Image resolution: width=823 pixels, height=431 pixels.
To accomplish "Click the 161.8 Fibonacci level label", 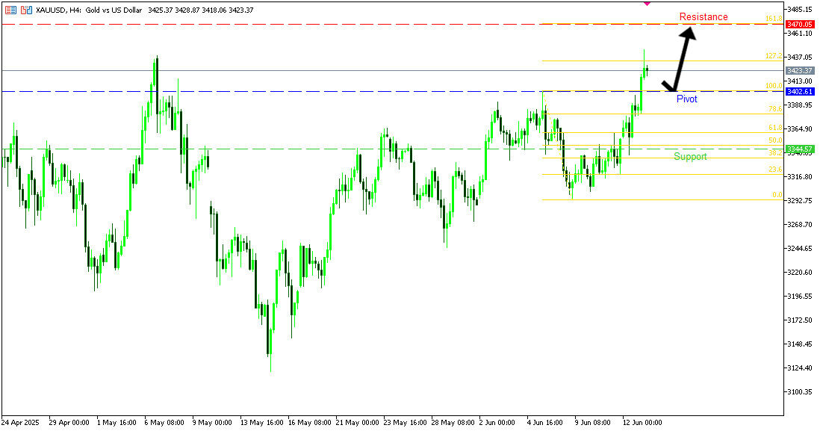I will (x=773, y=18).
